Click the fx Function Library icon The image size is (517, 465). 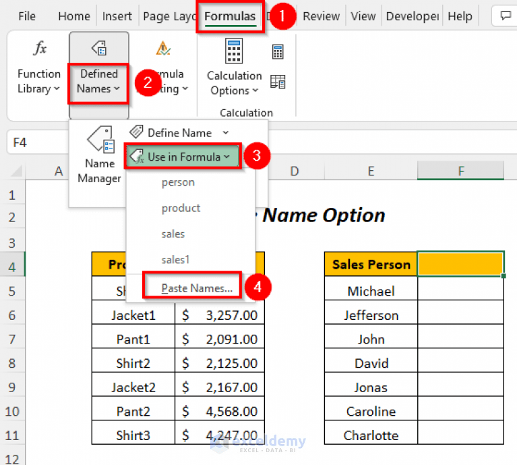(x=40, y=48)
